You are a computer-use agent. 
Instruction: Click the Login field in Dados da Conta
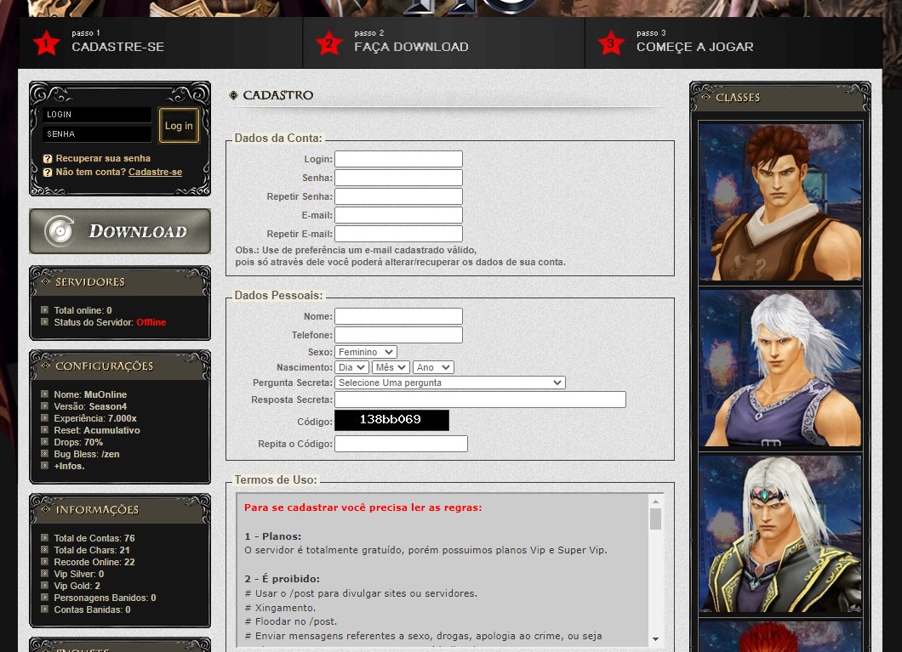point(398,159)
